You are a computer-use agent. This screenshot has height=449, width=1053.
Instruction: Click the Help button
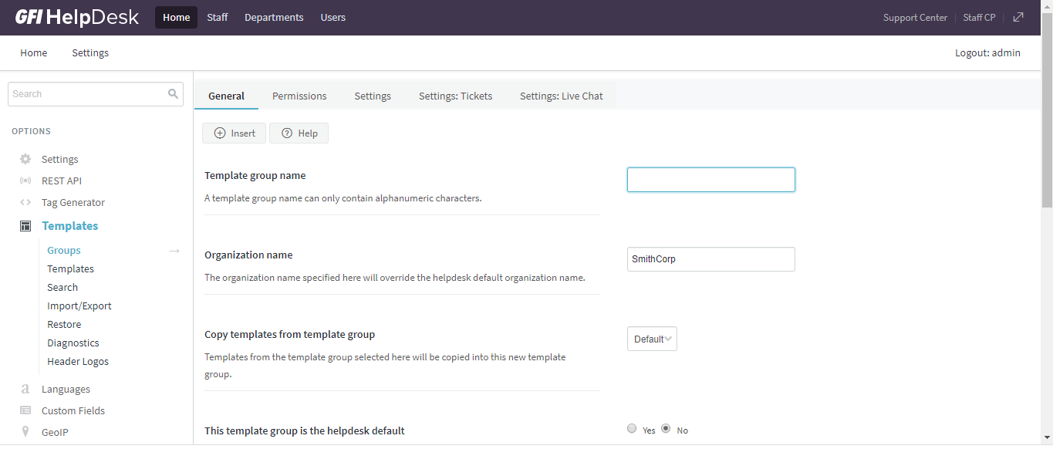click(299, 133)
